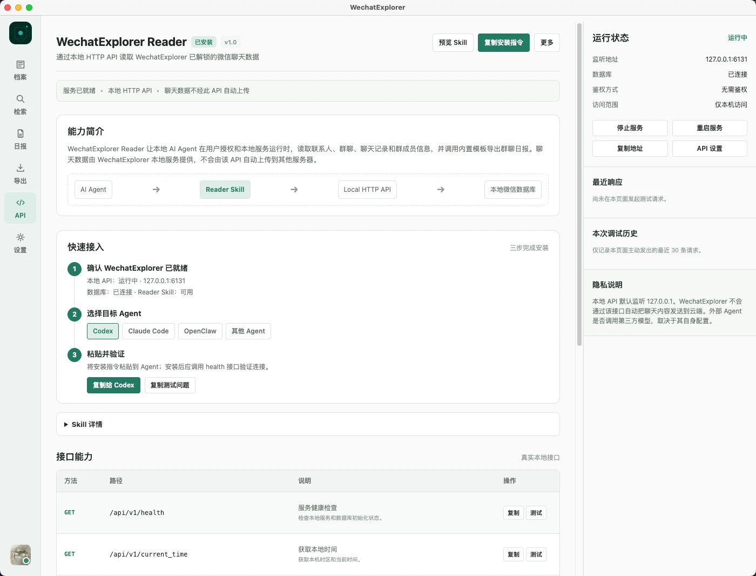
Task: Click the 服务已就绪 status banner text
Action: (x=79, y=91)
